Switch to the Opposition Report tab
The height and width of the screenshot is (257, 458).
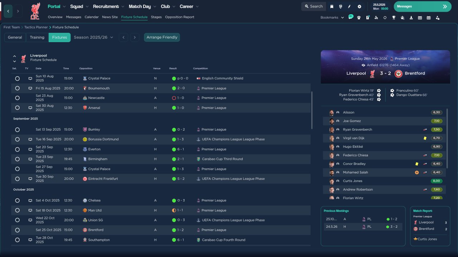(180, 17)
